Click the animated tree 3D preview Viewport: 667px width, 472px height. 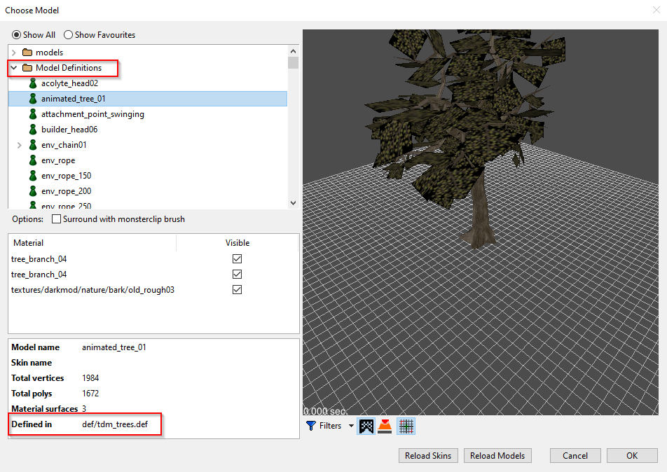click(x=480, y=222)
